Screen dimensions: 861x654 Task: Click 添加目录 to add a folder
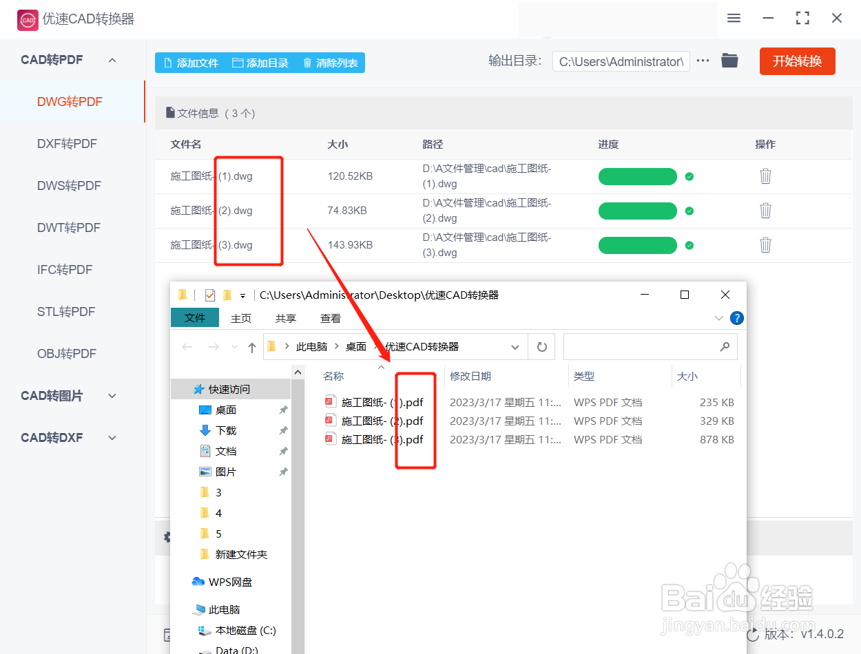[x=260, y=63]
